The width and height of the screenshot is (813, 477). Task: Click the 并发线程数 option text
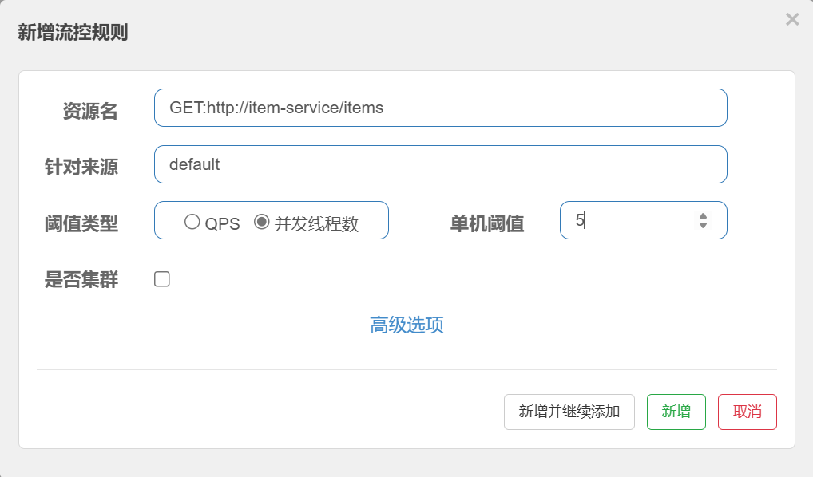[x=316, y=224]
